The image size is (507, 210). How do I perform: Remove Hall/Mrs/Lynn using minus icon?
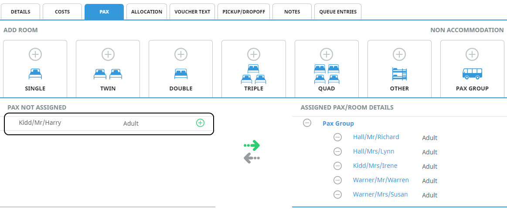click(x=337, y=152)
